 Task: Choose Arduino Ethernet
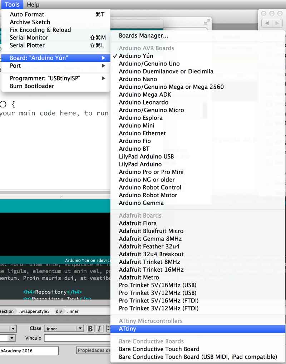pyautogui.click(x=198, y=133)
